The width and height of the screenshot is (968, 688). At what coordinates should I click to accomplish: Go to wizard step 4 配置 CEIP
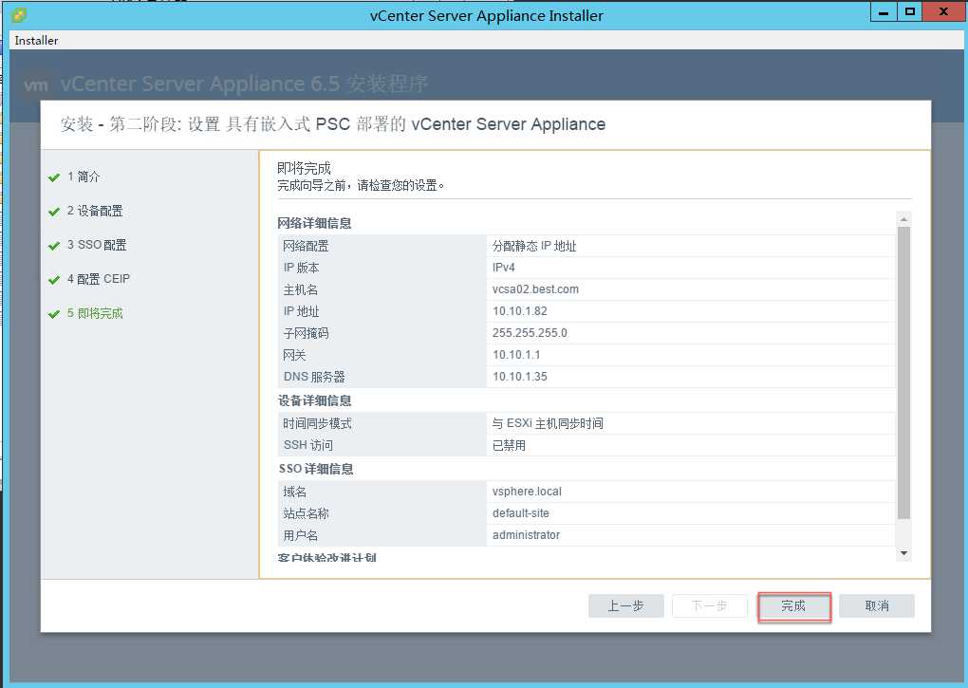pos(98,279)
